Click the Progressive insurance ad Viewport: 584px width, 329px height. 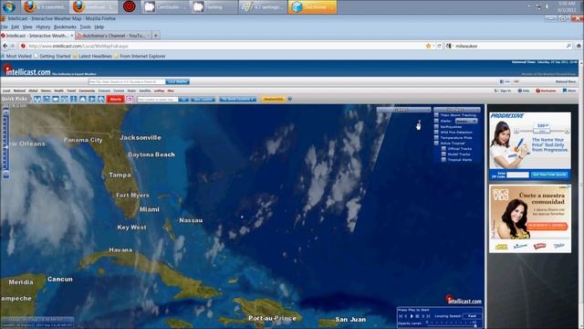pos(530,146)
